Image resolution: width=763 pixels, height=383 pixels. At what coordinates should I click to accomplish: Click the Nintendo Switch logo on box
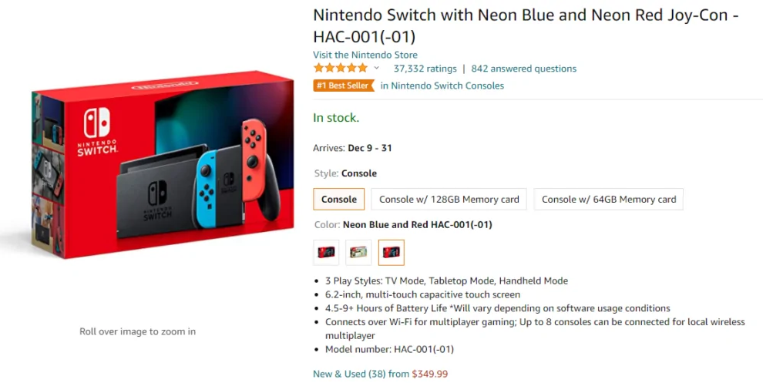point(96,133)
